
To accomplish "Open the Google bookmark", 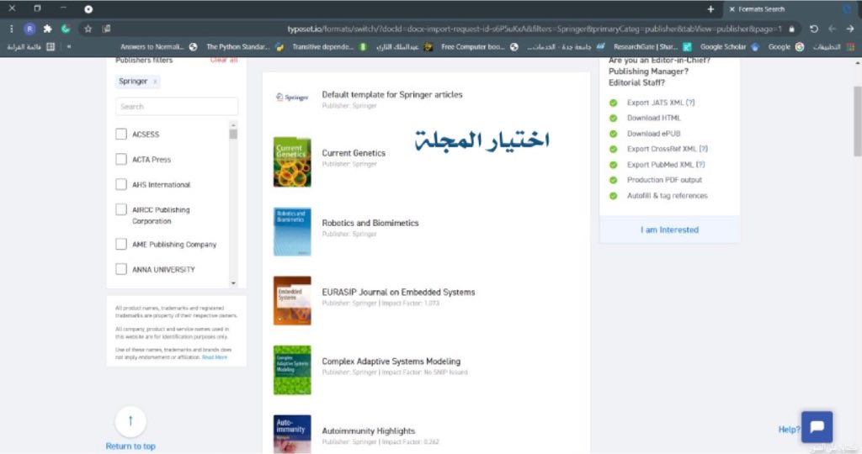I will pos(786,47).
